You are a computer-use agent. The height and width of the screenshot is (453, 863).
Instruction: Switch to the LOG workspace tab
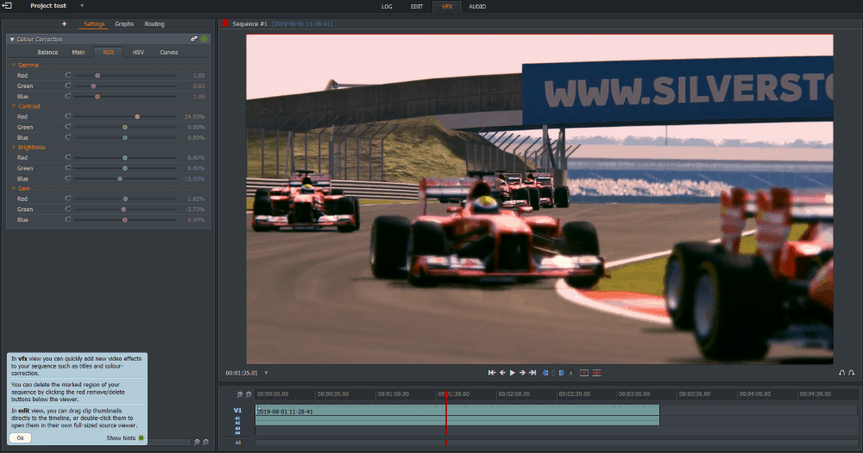point(387,7)
